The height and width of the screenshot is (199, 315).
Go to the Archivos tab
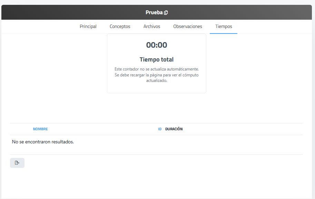[152, 26]
